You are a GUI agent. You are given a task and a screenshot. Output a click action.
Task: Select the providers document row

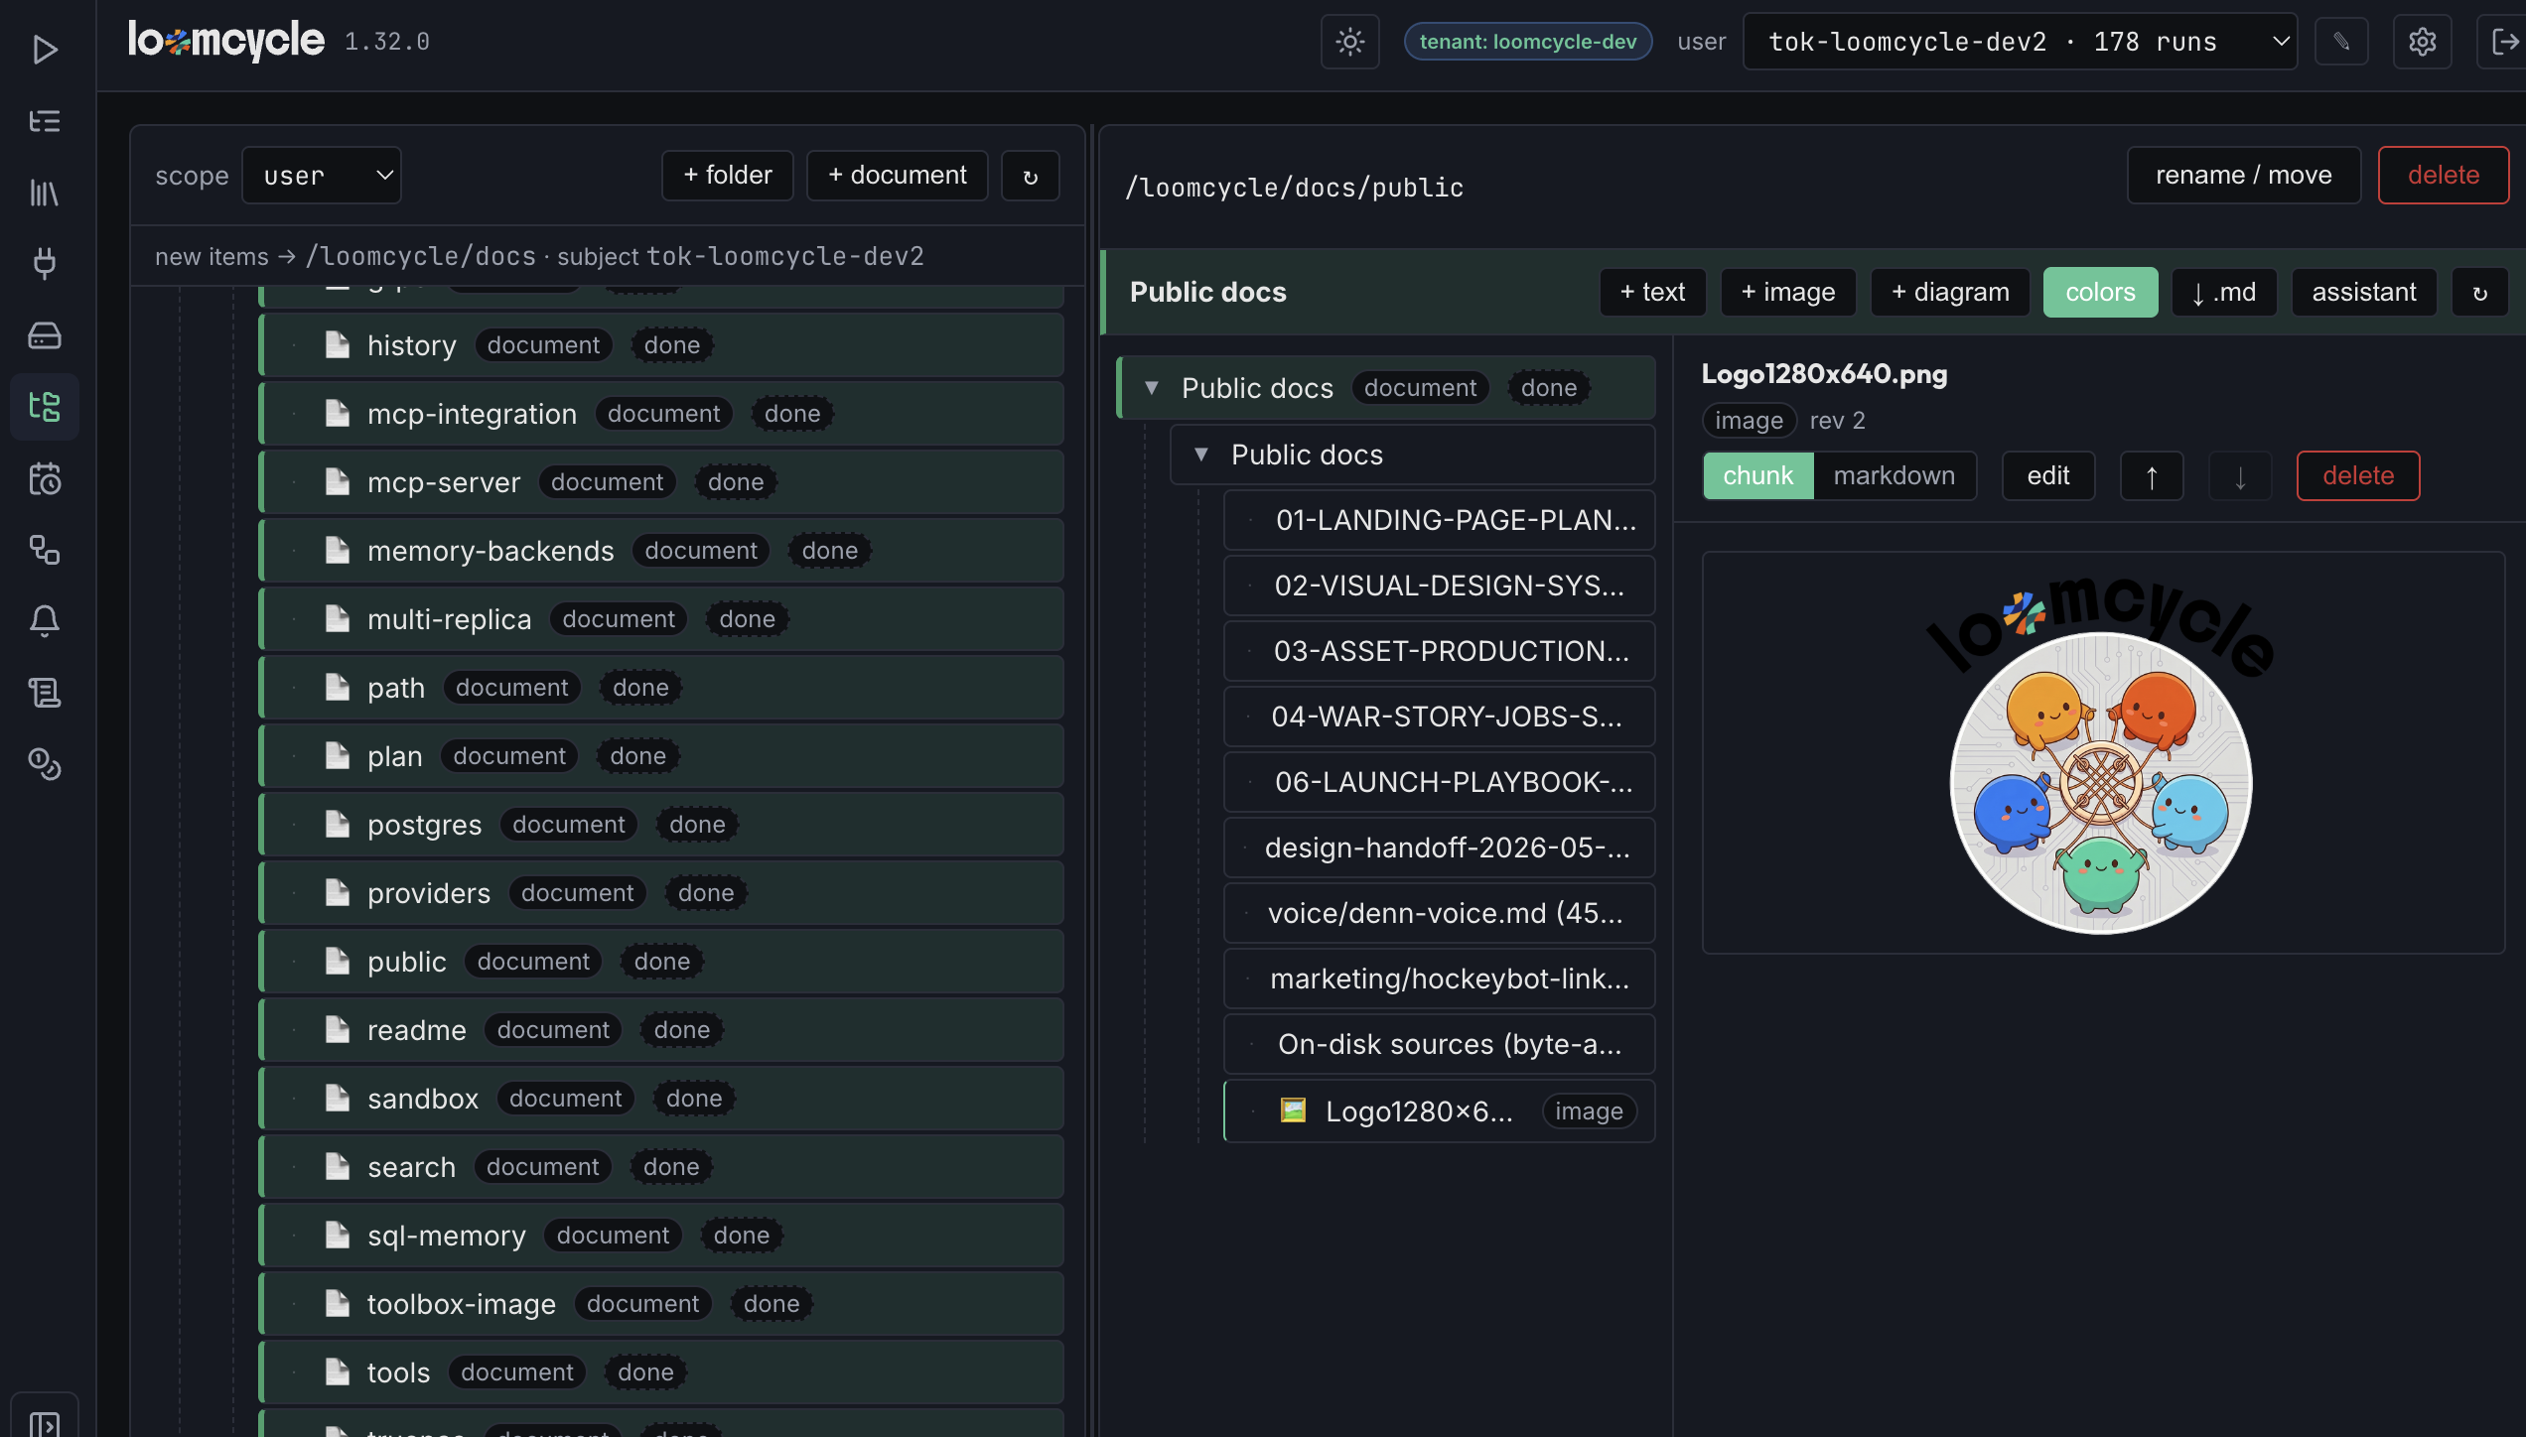[x=661, y=893]
